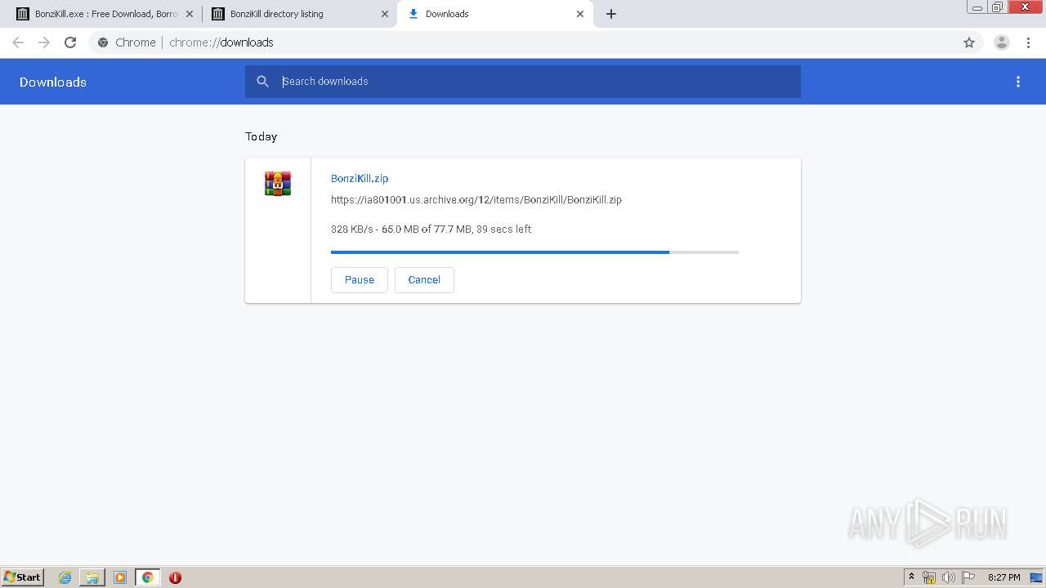
Task: Open the Action Center flag icon
Action: click(x=968, y=577)
